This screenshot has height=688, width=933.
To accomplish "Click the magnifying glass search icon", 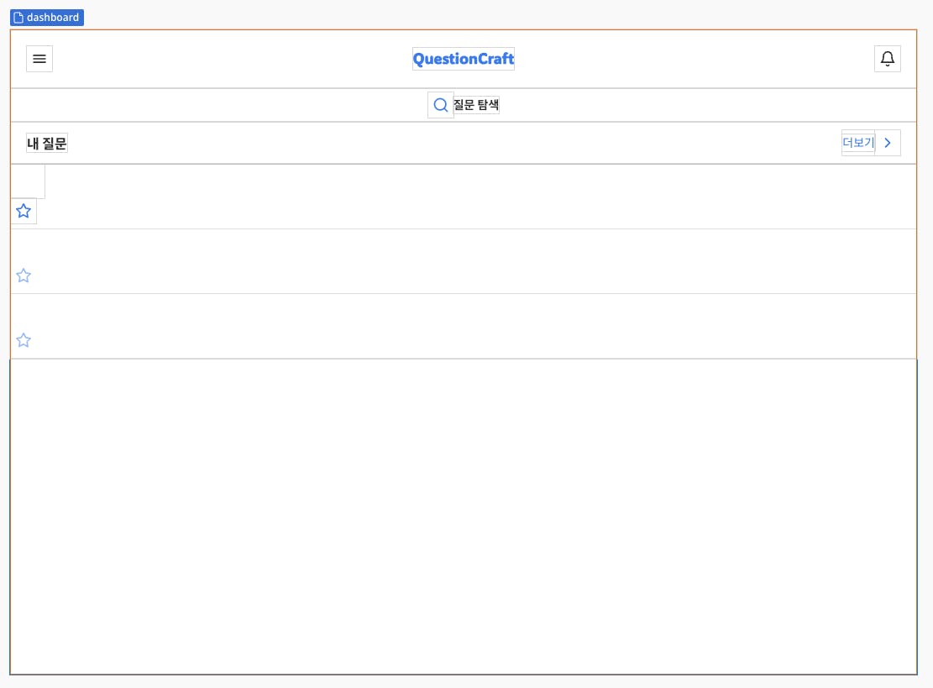I will click(441, 105).
